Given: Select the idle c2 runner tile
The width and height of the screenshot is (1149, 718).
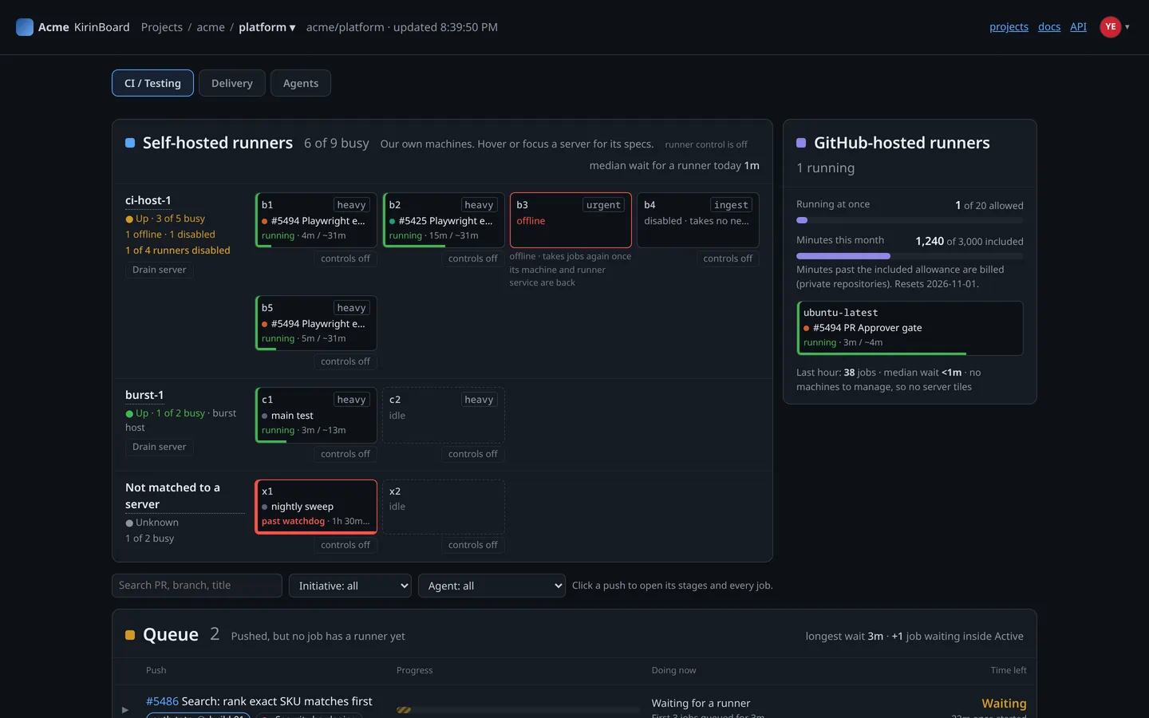Looking at the screenshot, I should [x=444, y=415].
